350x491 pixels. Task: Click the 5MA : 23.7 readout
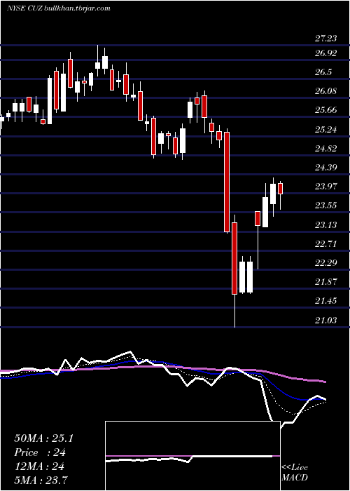pos(41,480)
